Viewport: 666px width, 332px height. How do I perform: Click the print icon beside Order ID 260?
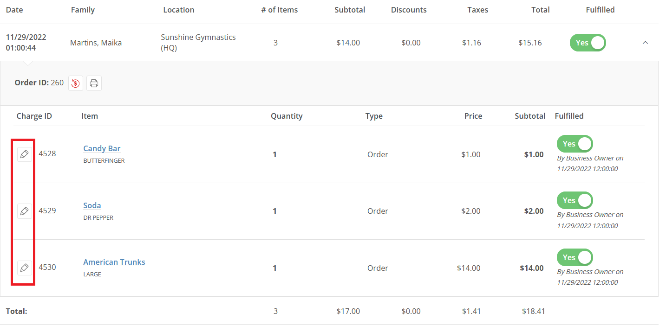tap(94, 83)
